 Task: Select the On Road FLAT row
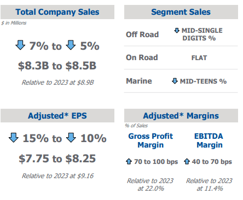pos(181,58)
